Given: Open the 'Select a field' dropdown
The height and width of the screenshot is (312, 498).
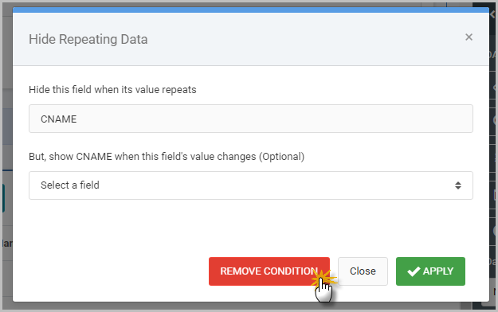Looking at the screenshot, I should coord(251,185).
